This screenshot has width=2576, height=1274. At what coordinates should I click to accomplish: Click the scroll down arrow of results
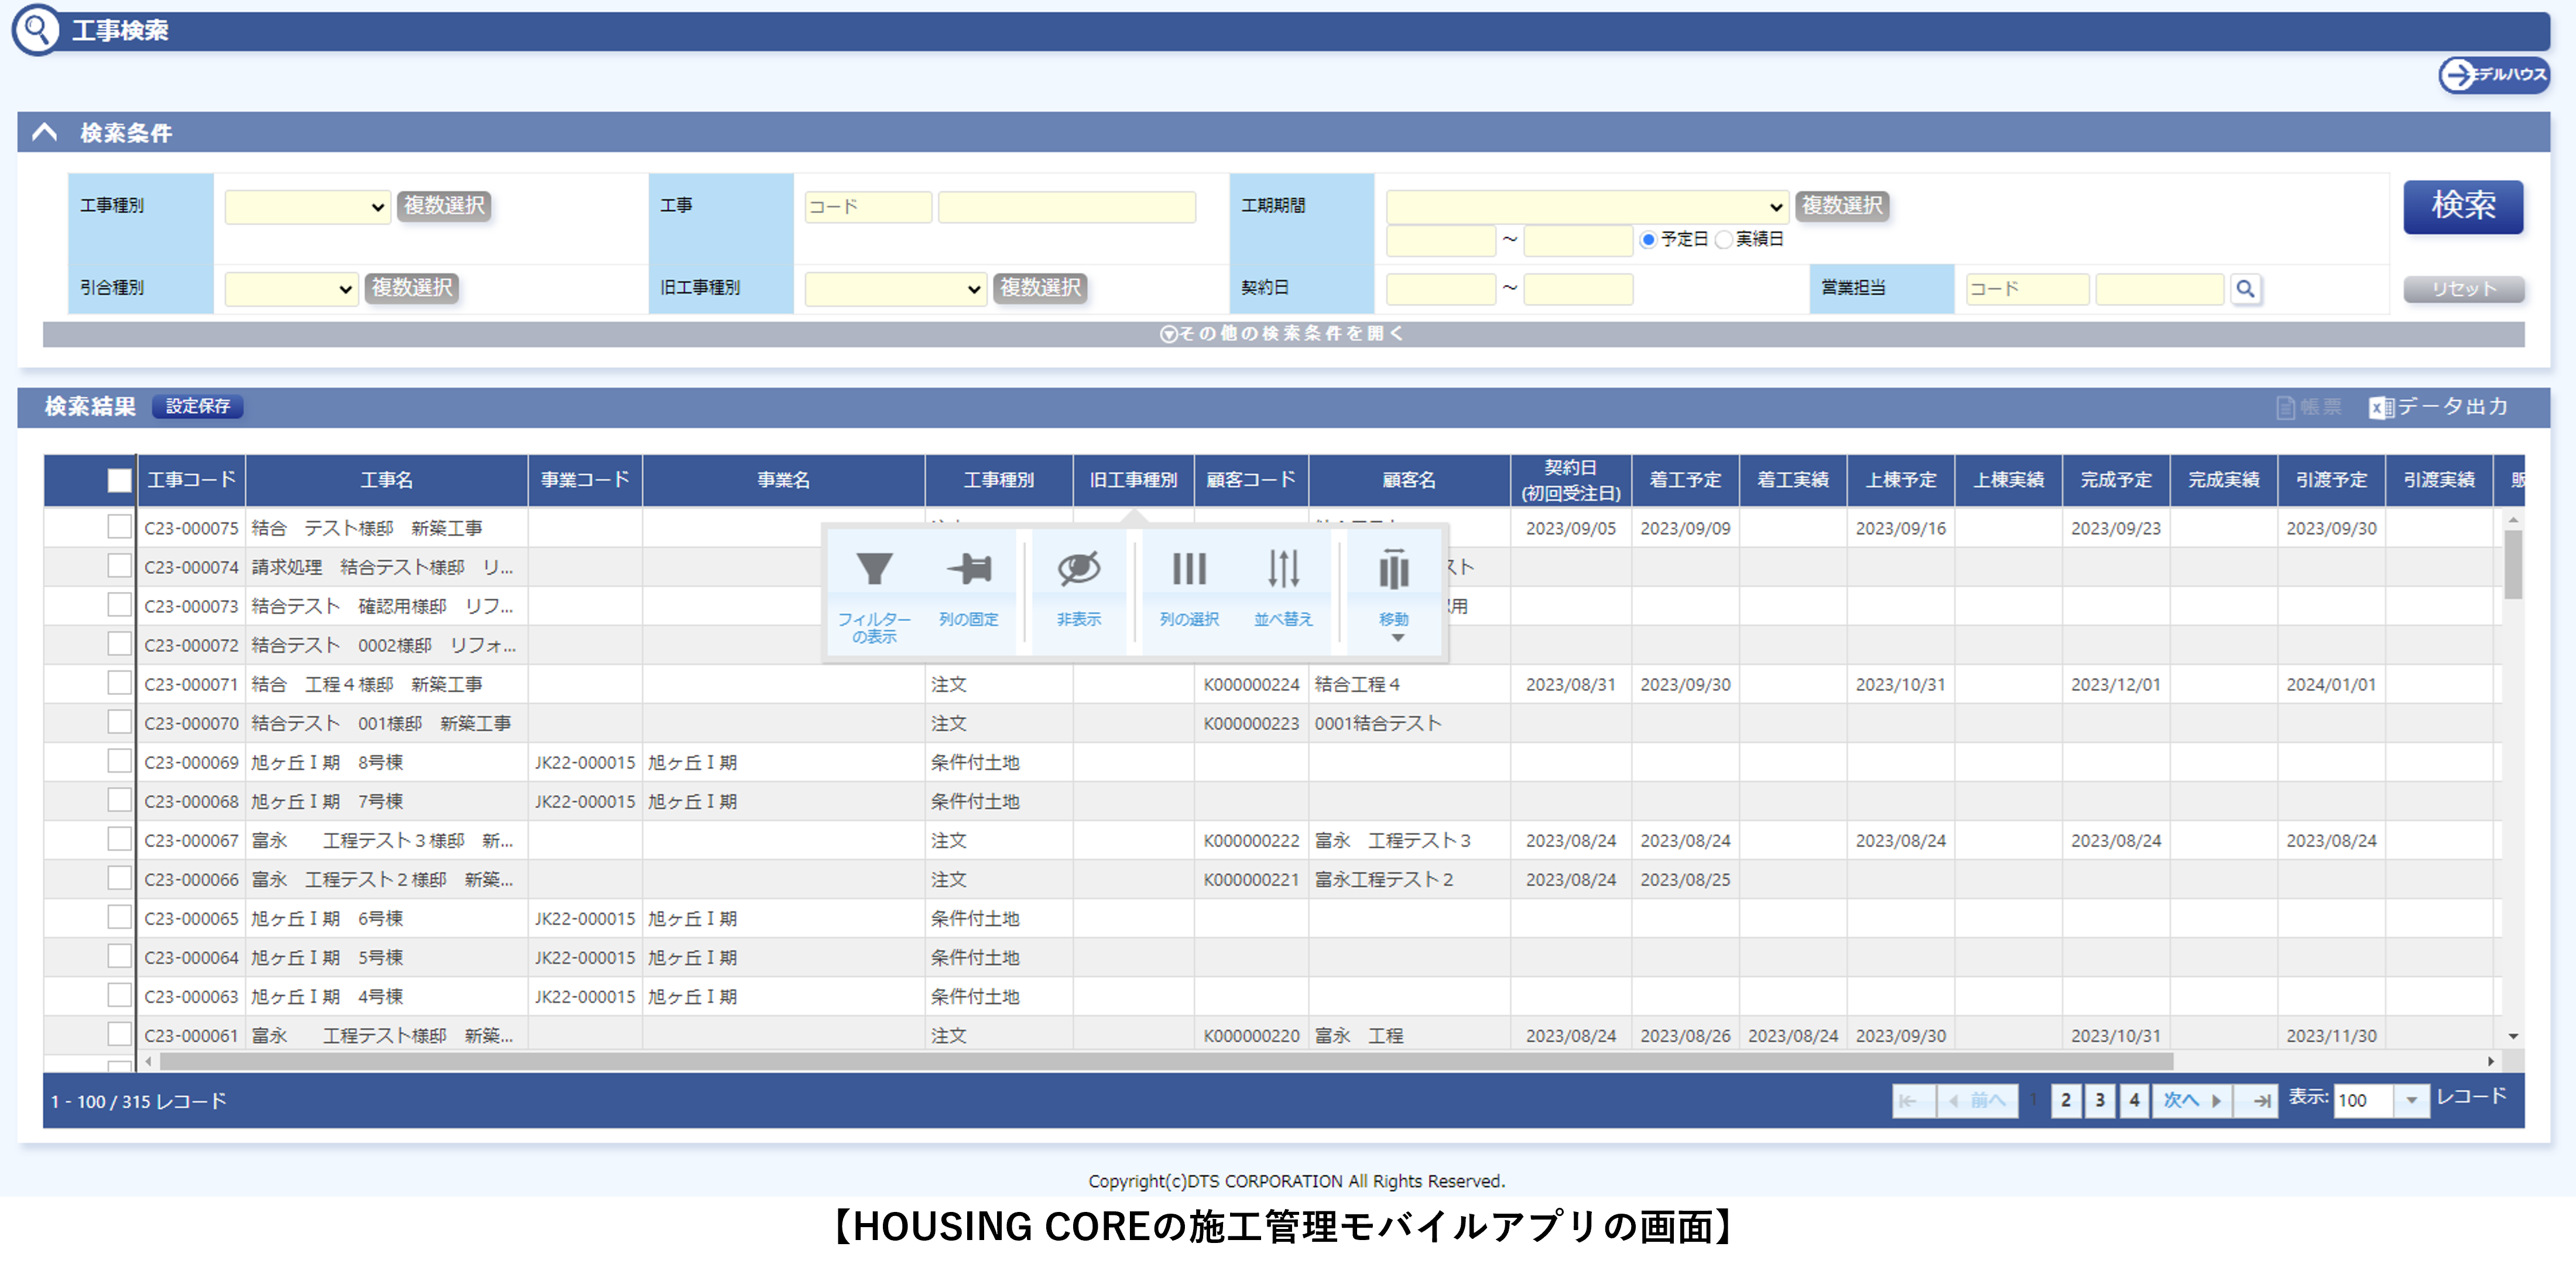(2513, 1037)
